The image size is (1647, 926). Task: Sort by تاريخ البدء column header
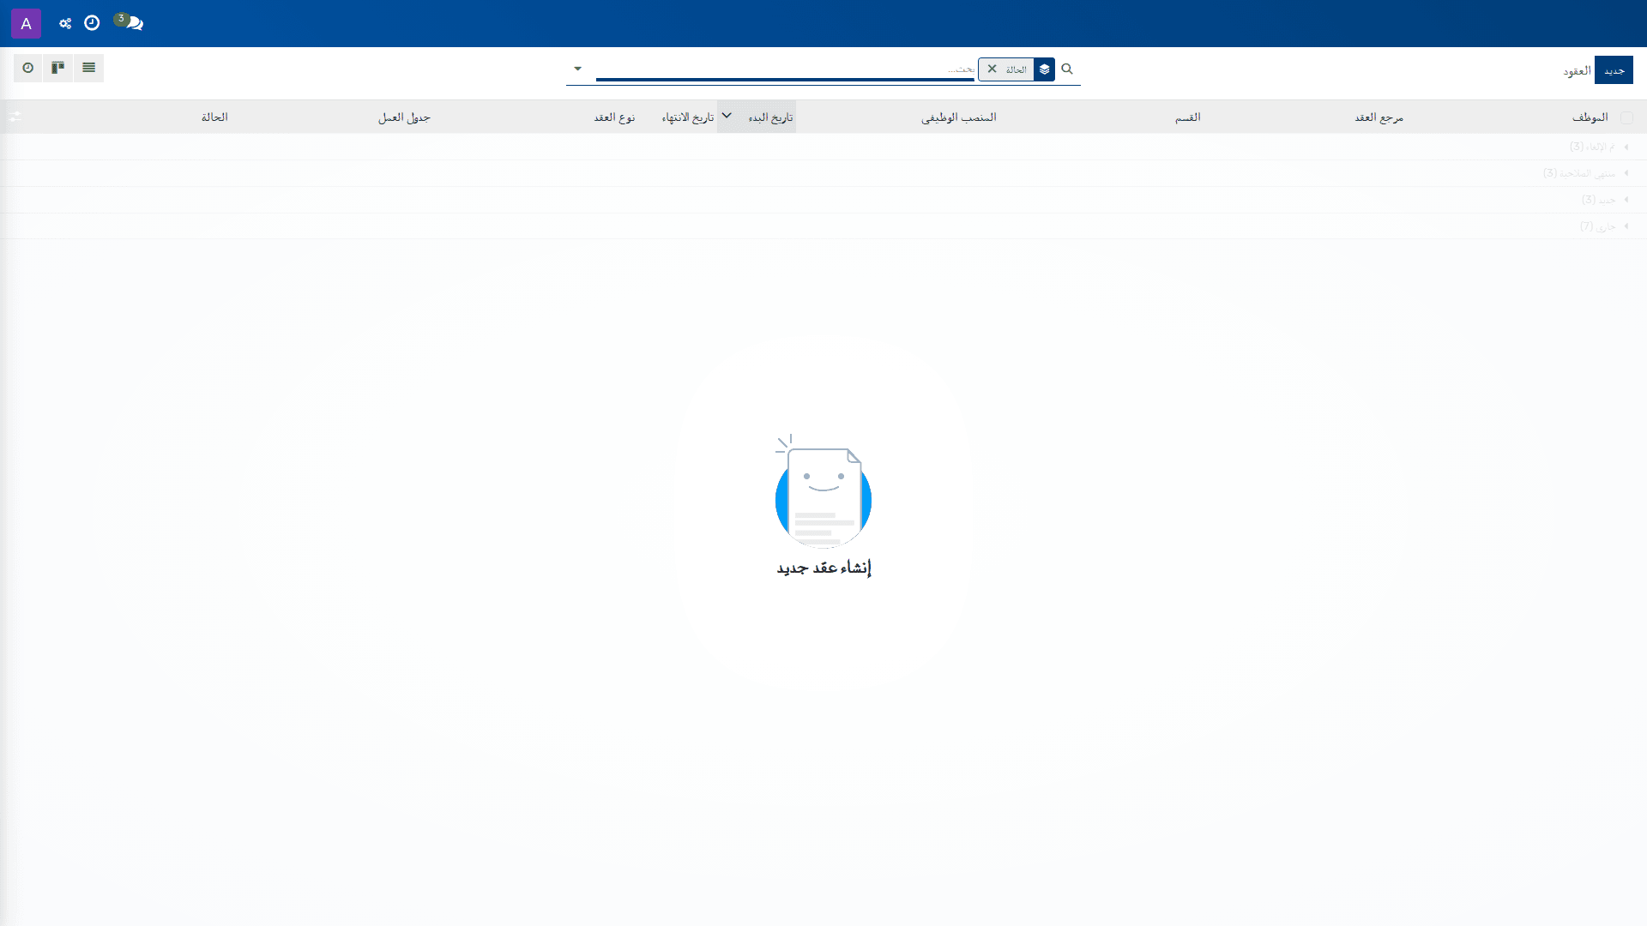[770, 117]
